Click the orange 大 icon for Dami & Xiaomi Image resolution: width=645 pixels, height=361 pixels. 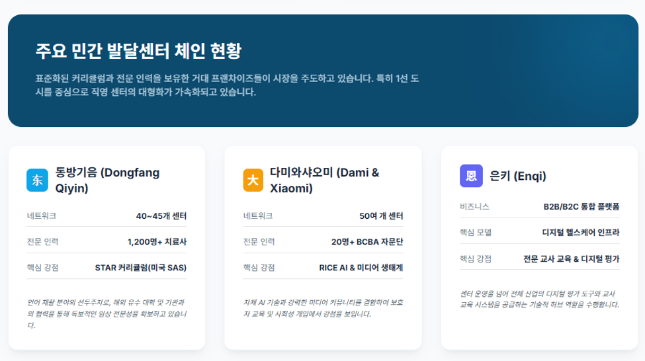(x=253, y=180)
